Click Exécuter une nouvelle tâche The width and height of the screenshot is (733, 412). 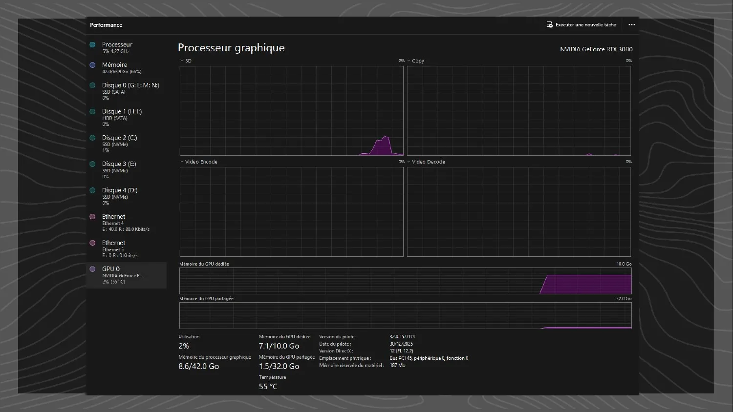(x=581, y=25)
